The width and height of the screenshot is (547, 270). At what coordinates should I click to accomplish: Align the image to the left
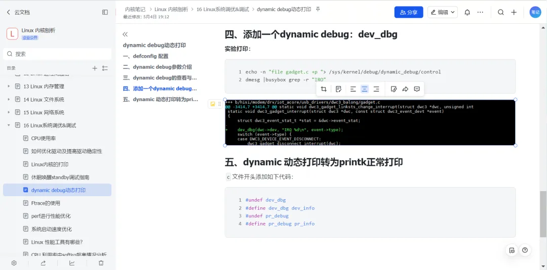point(353,89)
